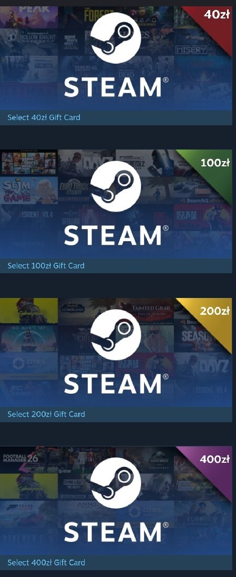
Task: Click the Steam logo on 400zł card
Action: pos(116,482)
